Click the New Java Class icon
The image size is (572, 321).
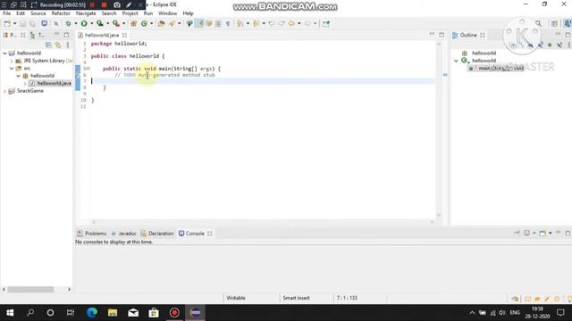144,24
